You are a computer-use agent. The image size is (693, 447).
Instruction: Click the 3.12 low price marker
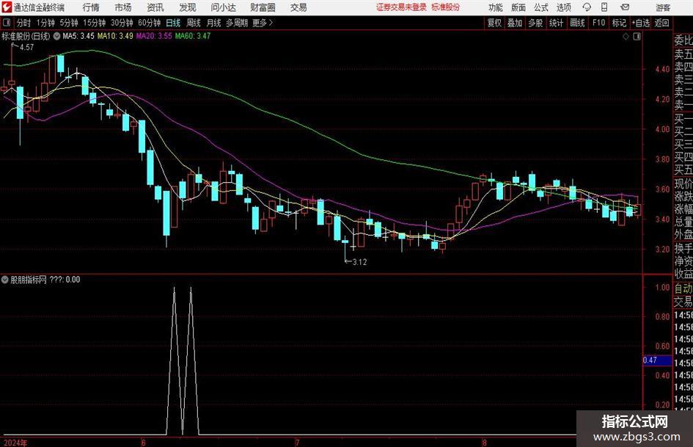click(x=360, y=262)
